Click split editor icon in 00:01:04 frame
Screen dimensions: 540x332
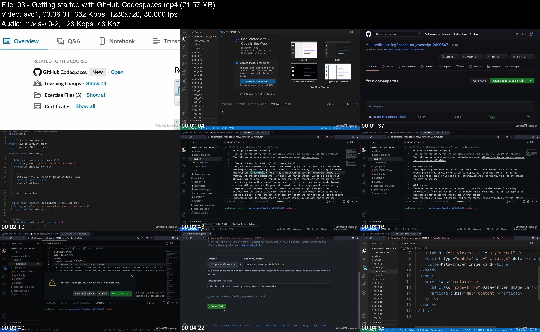point(352,32)
